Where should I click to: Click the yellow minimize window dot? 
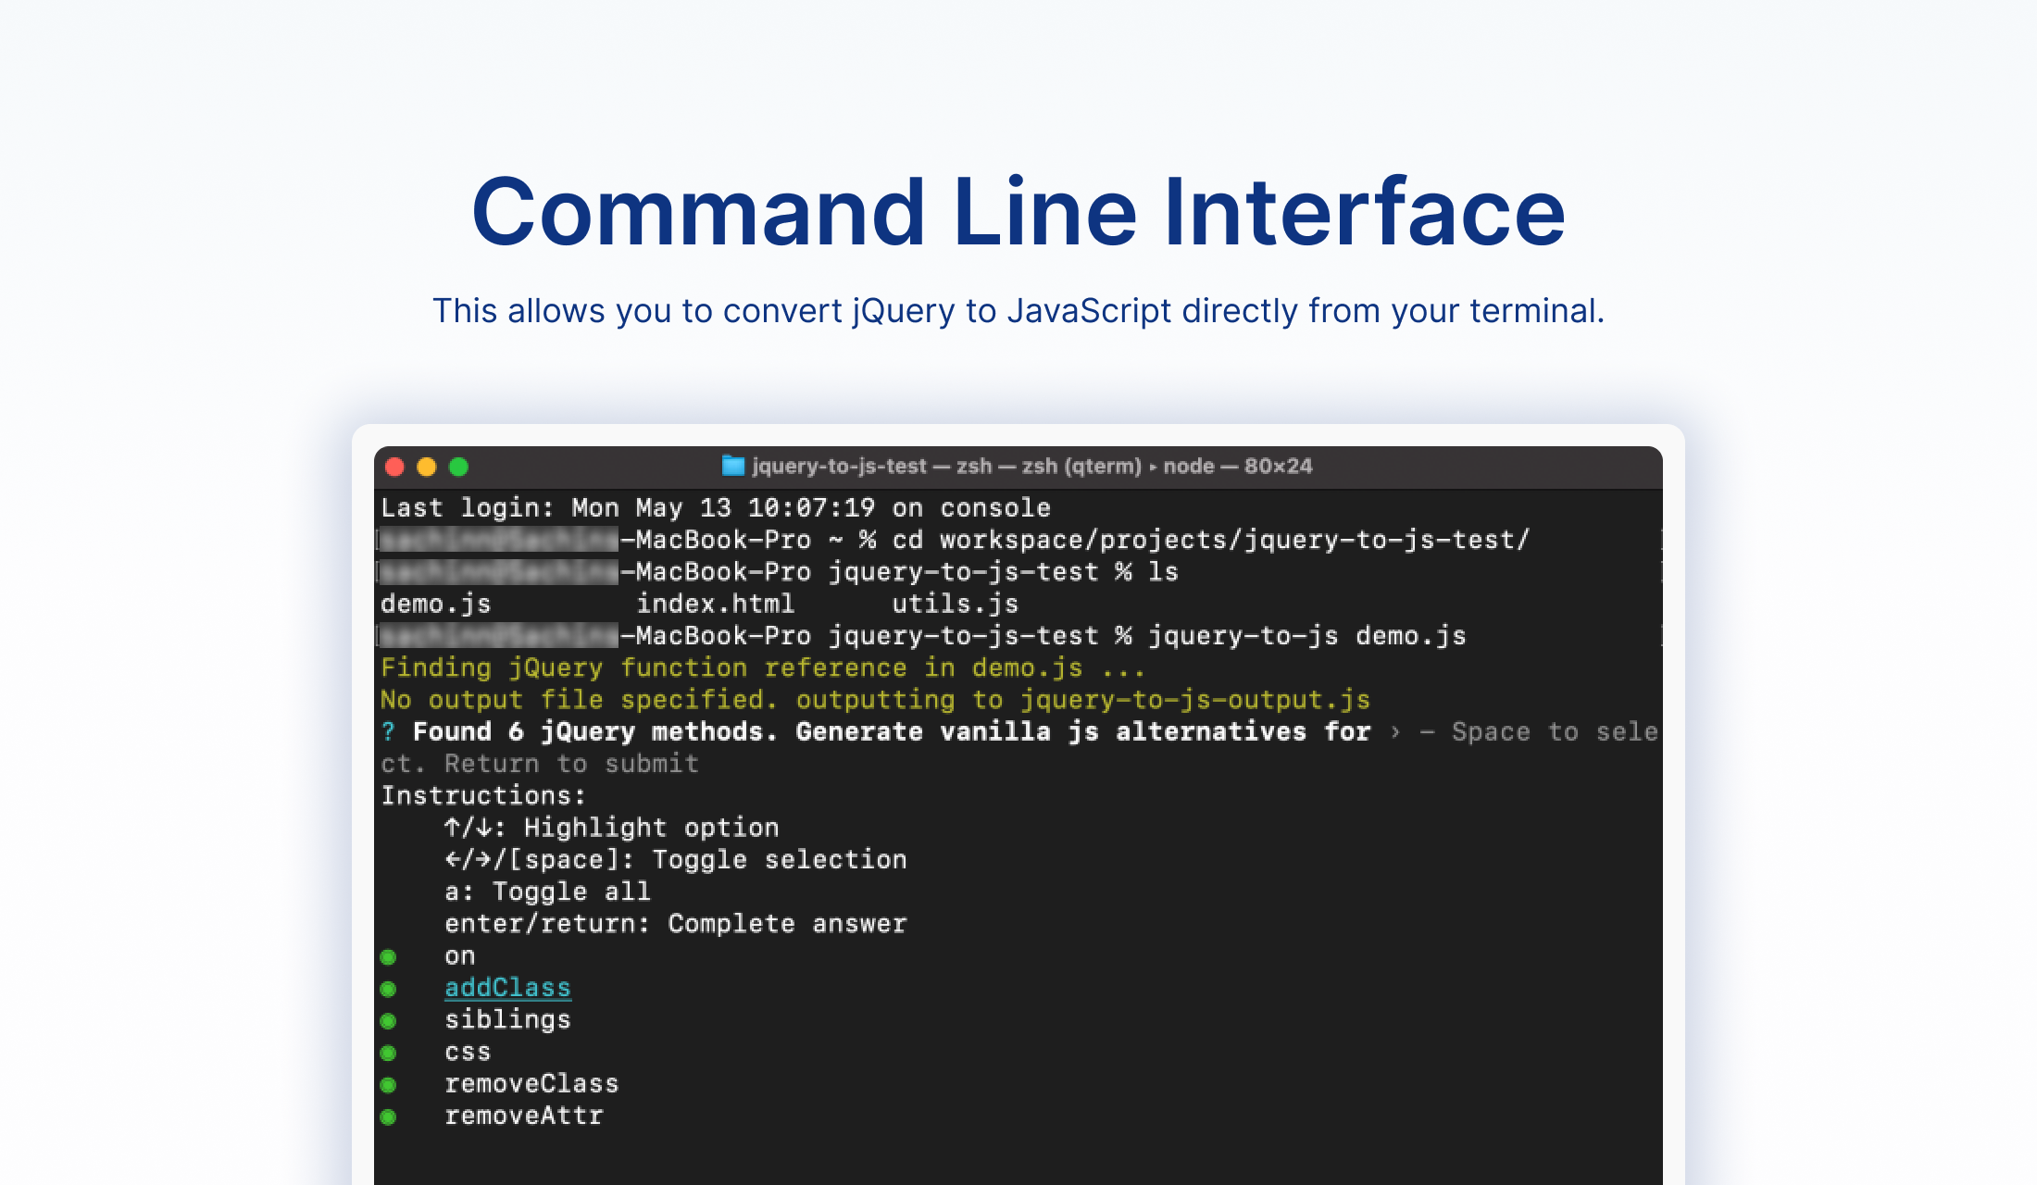pyautogui.click(x=427, y=467)
